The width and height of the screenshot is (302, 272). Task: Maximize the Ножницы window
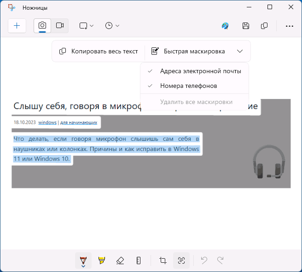[270, 7]
